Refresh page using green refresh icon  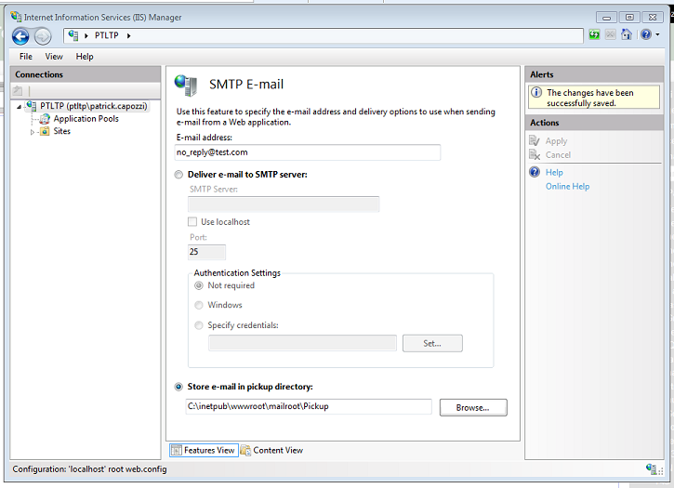point(594,34)
